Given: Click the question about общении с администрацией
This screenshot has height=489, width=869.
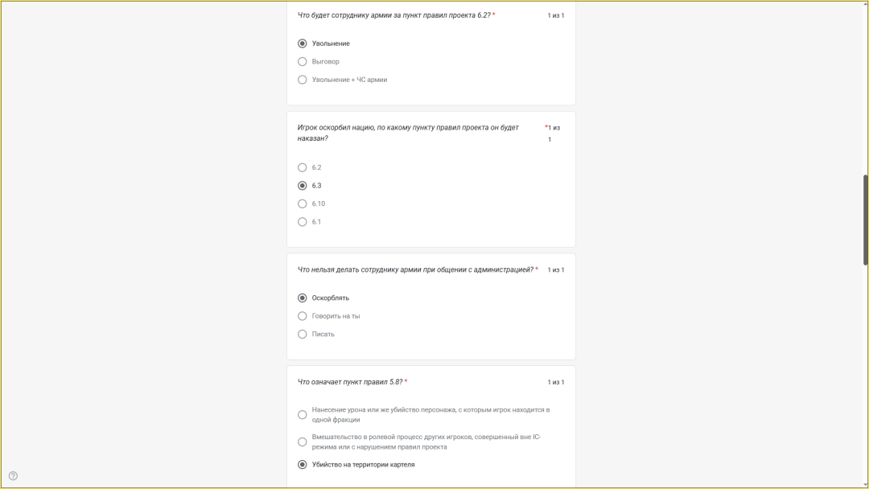Looking at the screenshot, I should point(415,270).
